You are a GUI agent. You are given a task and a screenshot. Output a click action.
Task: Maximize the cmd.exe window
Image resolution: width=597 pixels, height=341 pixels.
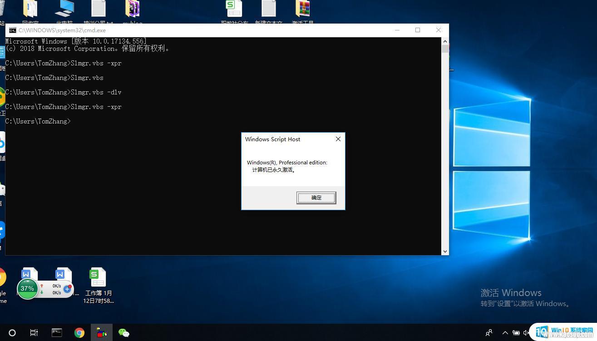[x=418, y=30]
